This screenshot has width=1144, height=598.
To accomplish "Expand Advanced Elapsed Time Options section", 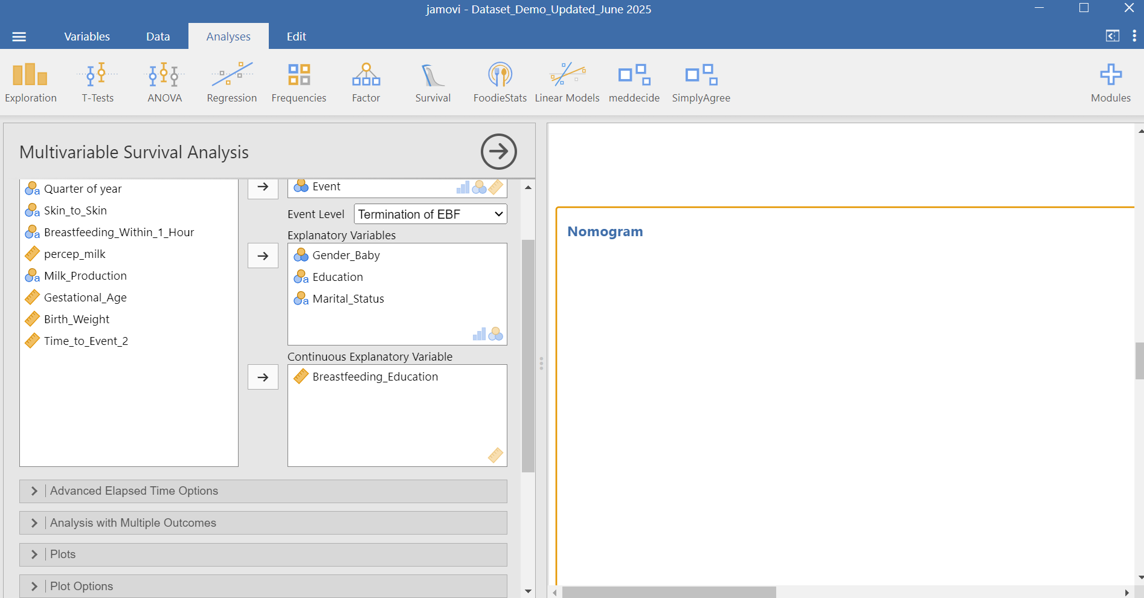I will 263,491.
